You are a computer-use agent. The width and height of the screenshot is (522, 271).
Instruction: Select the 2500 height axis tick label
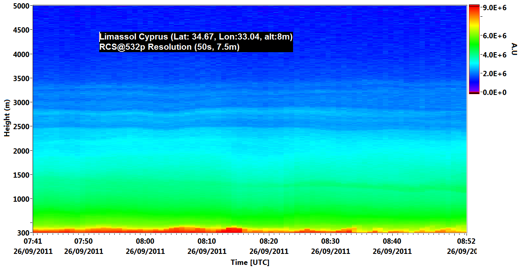click(x=20, y=127)
